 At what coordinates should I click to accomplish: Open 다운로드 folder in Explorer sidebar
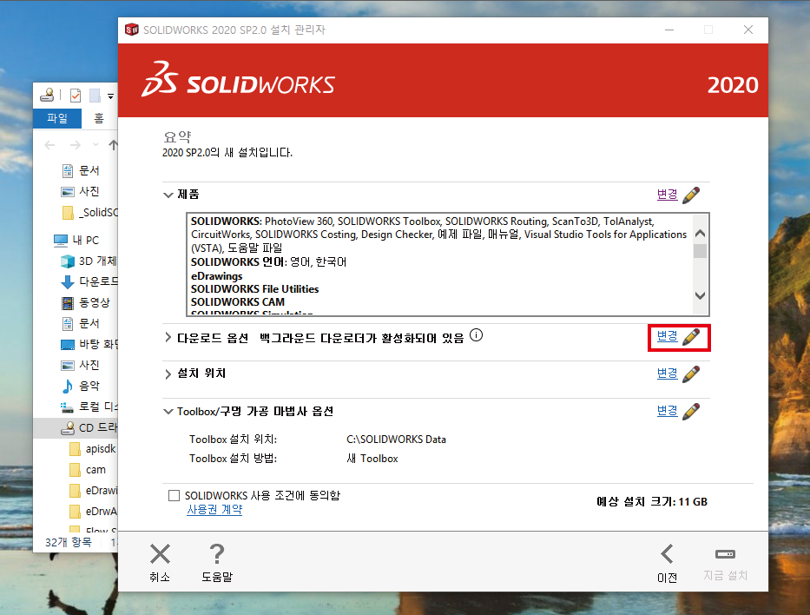pyautogui.click(x=89, y=281)
